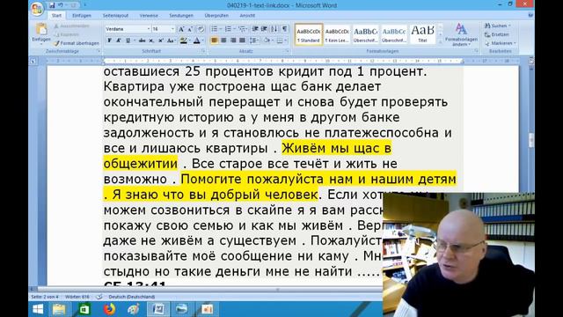Click the Ersetzen button

tap(497, 34)
